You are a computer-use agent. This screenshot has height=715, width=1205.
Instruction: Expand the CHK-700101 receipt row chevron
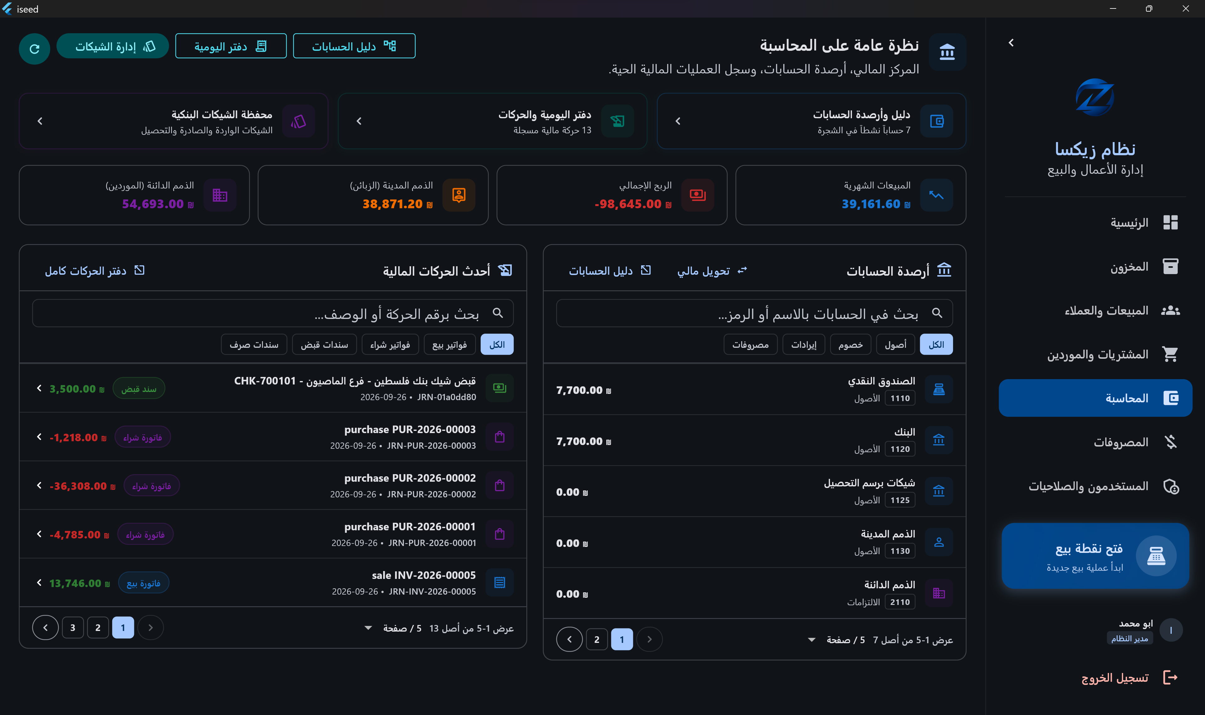point(39,388)
